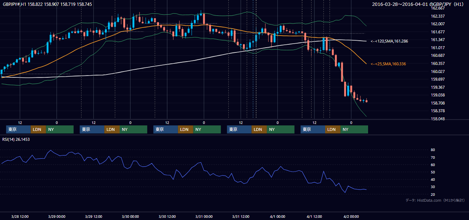Select the 3/29 00:00 date axis label
Viewport: 469px width, 220px height.
(57, 216)
